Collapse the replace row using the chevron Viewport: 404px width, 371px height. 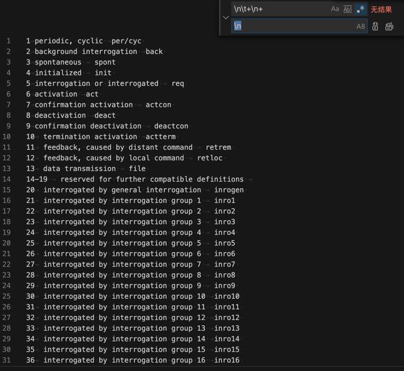225,18
